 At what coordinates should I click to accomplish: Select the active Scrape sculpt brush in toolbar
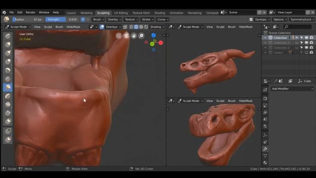pos(8,87)
